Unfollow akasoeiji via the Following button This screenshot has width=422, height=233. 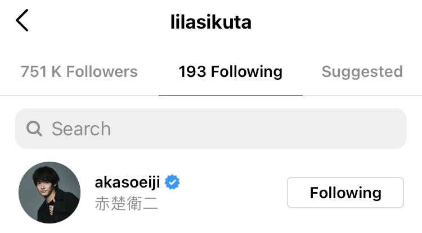pos(345,193)
